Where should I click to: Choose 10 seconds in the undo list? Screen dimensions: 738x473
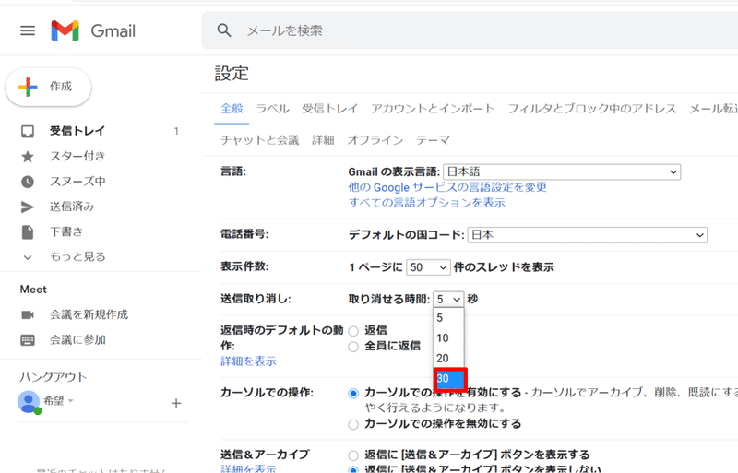click(x=448, y=338)
